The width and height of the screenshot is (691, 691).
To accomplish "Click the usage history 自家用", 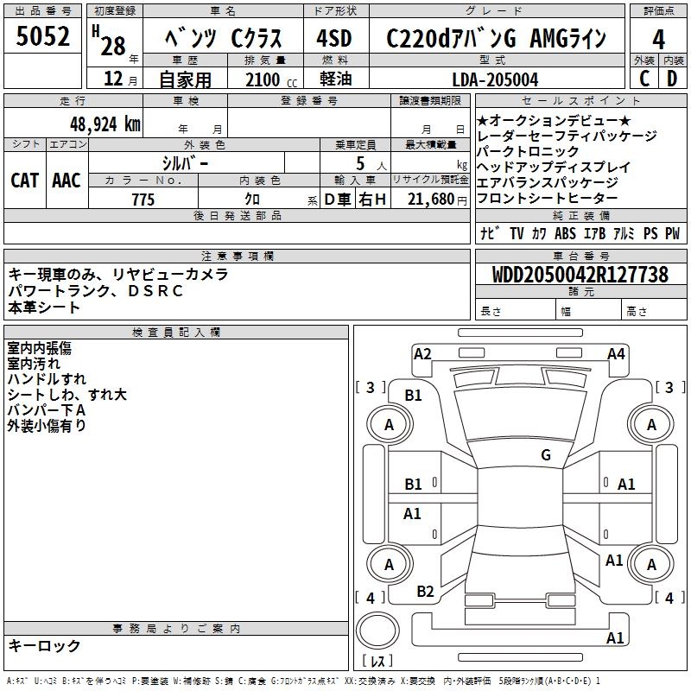I will coord(185,79).
